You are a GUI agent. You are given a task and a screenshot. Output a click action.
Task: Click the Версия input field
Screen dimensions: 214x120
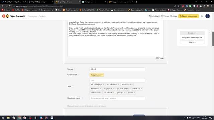click(x=117, y=69)
